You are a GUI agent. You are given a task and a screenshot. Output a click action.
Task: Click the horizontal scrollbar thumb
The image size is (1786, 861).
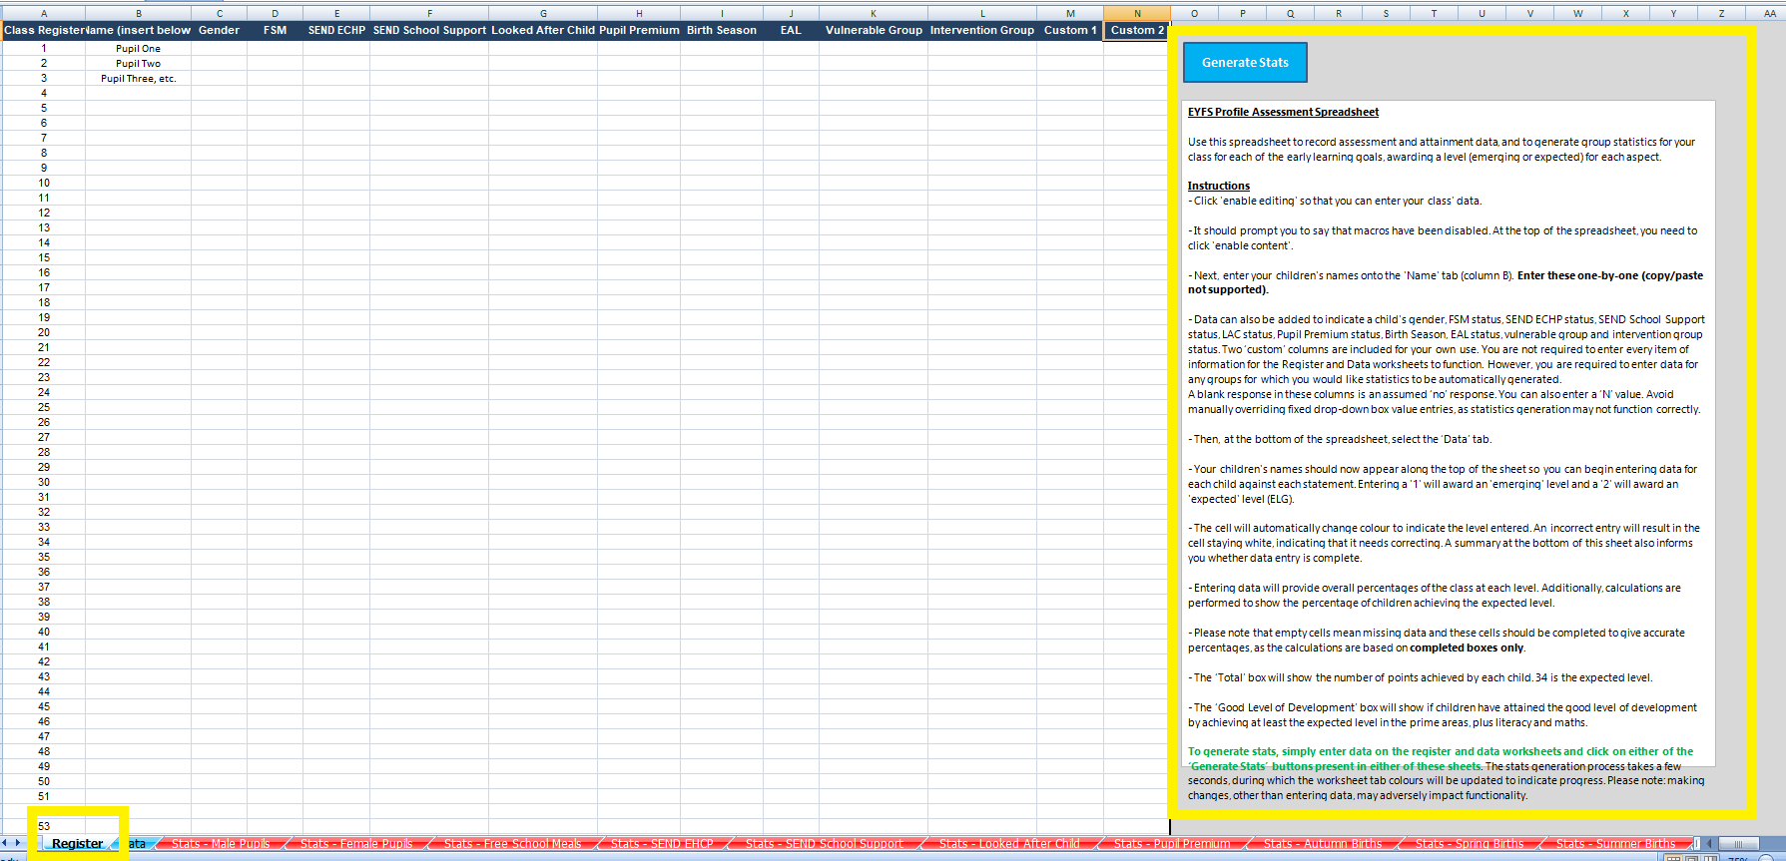pos(1738,844)
